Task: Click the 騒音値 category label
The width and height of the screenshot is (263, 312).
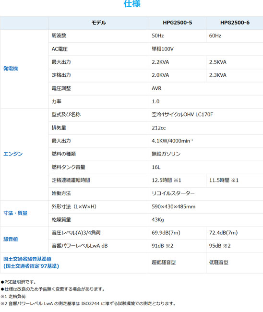Action: 11,239
